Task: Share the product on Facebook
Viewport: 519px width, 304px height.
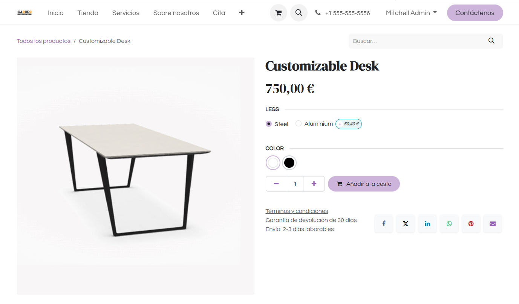Action: coord(383,223)
